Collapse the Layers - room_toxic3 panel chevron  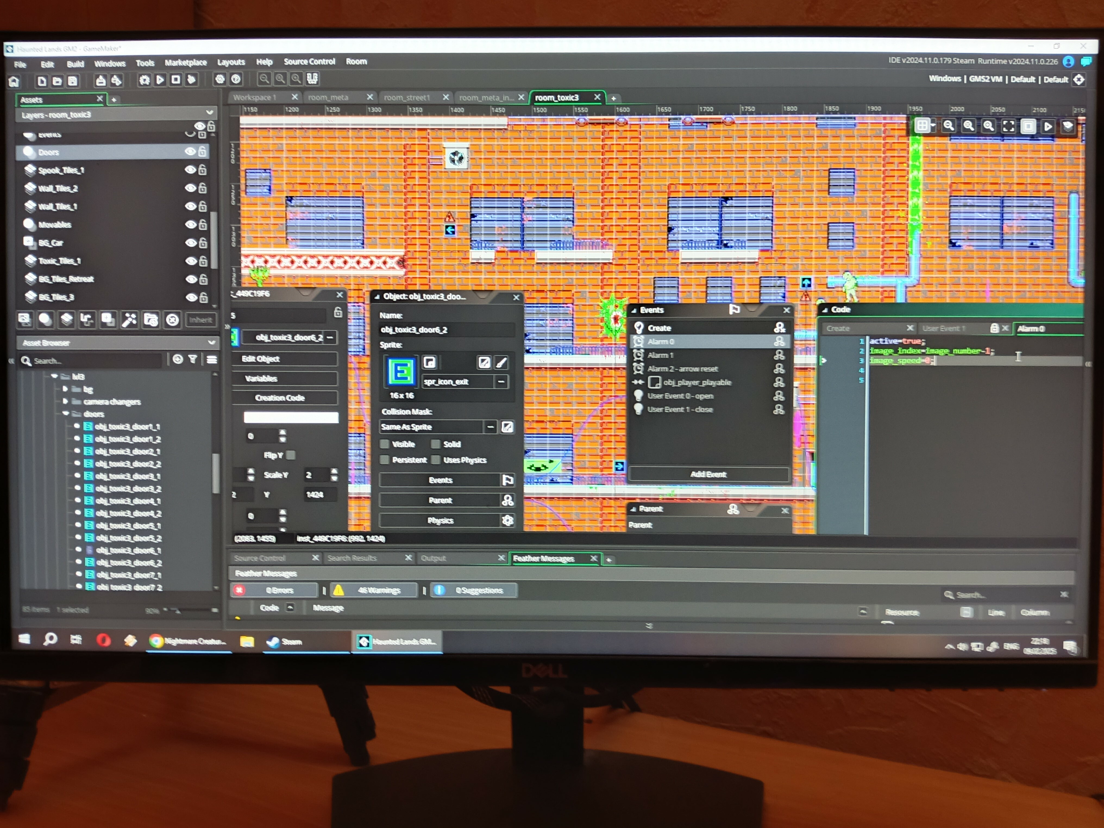[x=210, y=112]
